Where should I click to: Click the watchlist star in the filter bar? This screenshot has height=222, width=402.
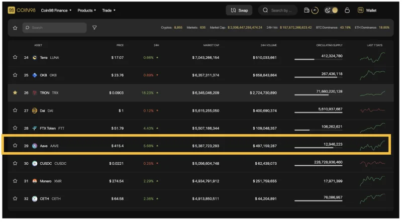15,28
